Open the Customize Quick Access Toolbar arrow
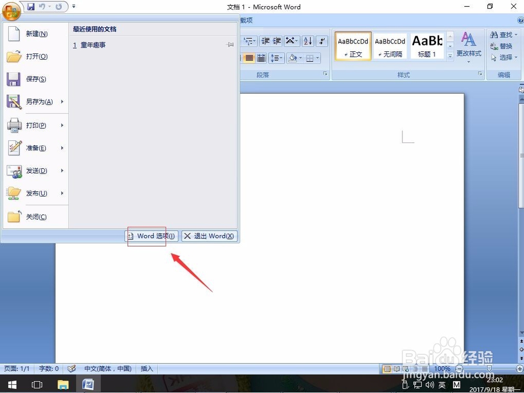This screenshot has height=393, width=524. coord(74,6)
